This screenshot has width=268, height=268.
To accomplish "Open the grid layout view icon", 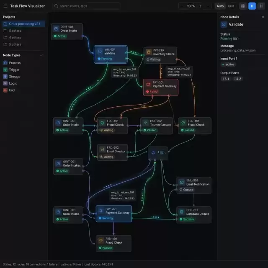I will 243,6.
